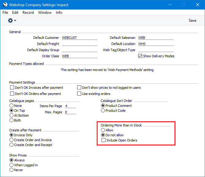205x177 pixels.
Task: Open the File menu
Action: pyautogui.click(x=5, y=13)
